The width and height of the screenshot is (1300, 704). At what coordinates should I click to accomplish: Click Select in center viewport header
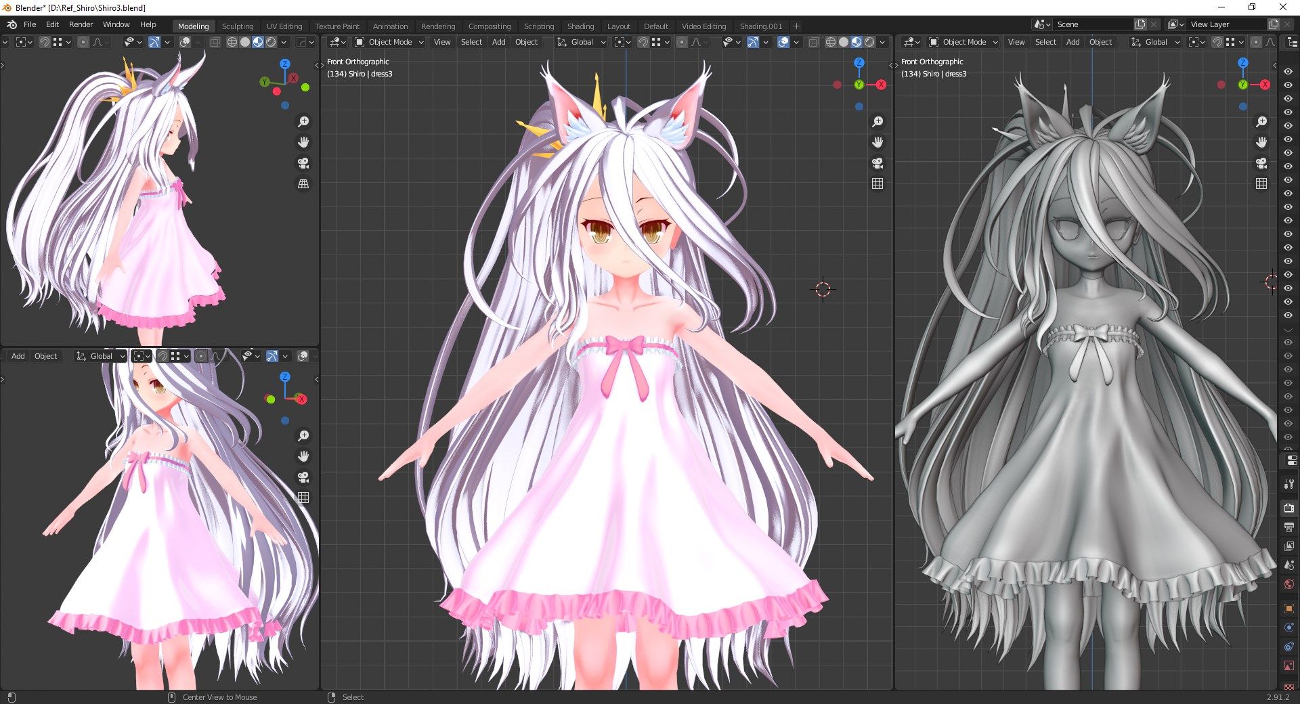[471, 42]
